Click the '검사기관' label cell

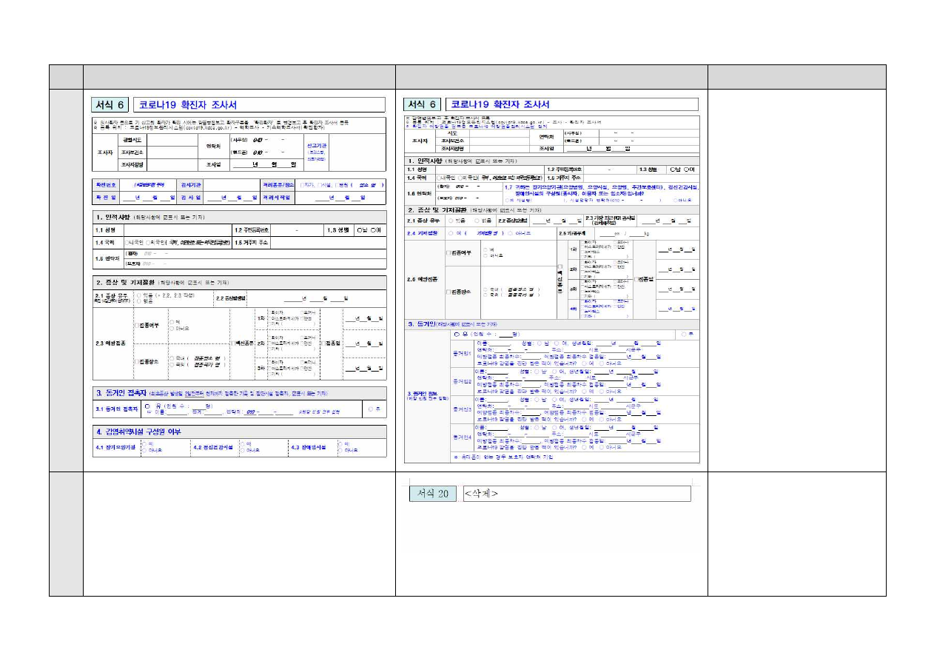click(189, 184)
